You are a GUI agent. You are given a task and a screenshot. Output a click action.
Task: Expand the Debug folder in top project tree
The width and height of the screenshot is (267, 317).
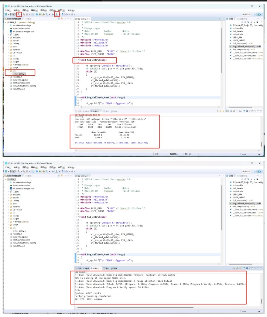(x=8, y=44)
